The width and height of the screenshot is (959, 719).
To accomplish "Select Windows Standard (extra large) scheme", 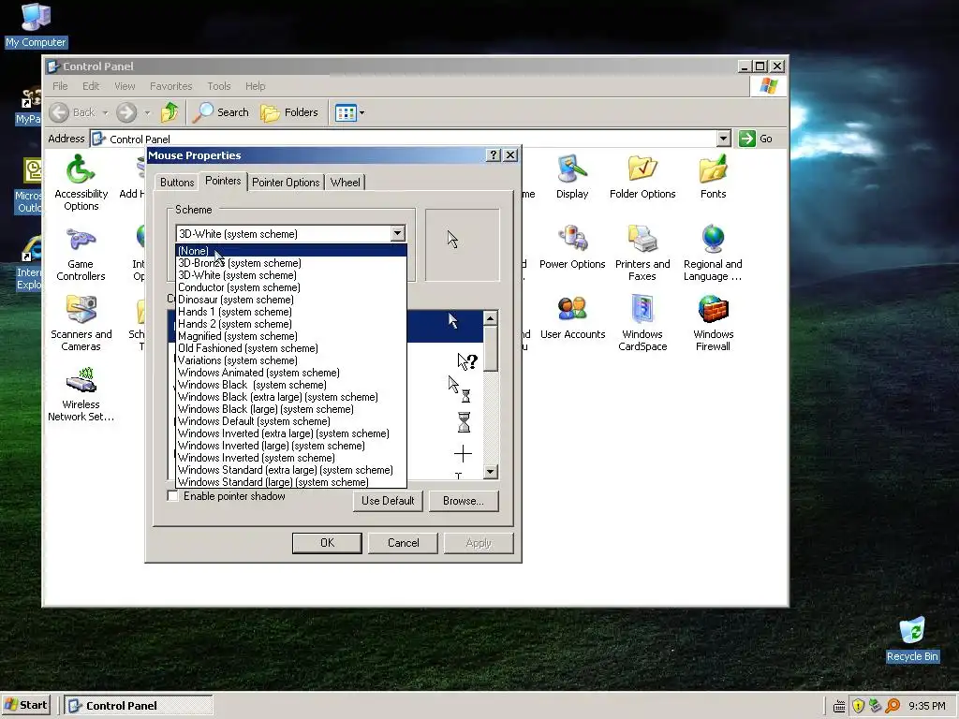I will point(291,470).
